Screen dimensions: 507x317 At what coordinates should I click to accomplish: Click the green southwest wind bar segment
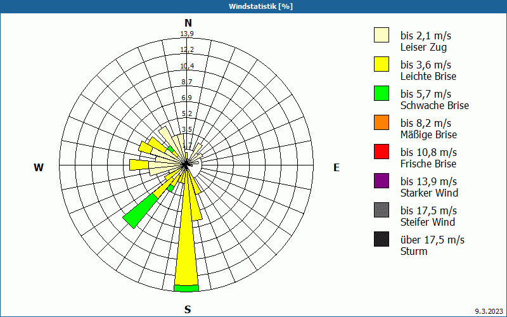tap(141, 211)
